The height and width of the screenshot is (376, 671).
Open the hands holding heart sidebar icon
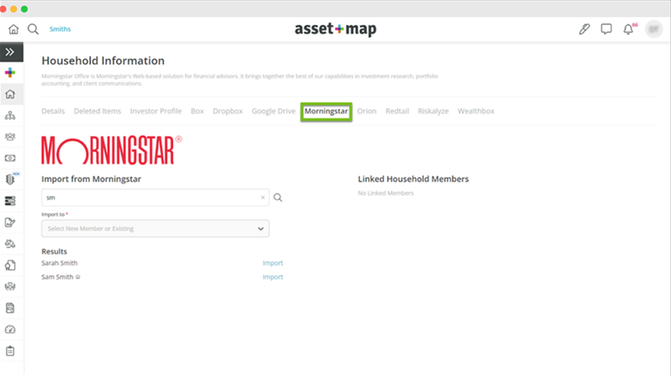coord(10,286)
